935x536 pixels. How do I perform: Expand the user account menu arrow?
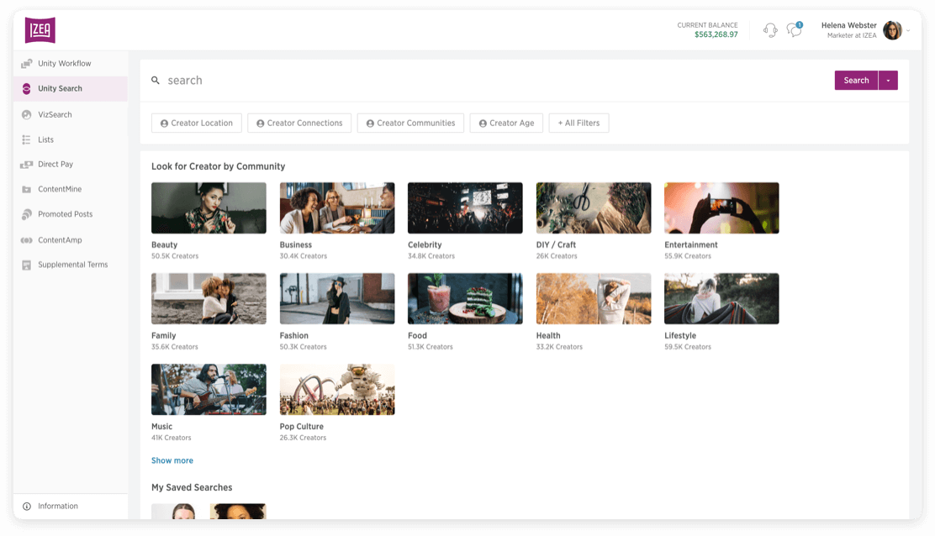point(908,31)
